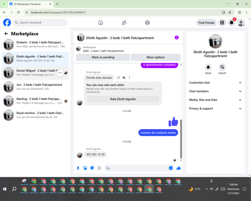The width and height of the screenshot is (251, 201).
Task: Expand Media, files and links section
Action: click(215, 100)
